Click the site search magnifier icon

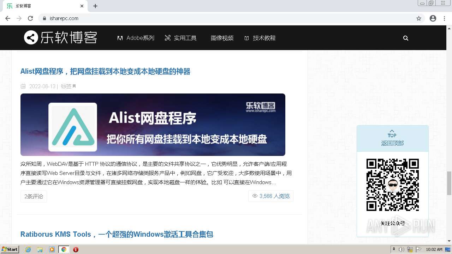(x=406, y=38)
